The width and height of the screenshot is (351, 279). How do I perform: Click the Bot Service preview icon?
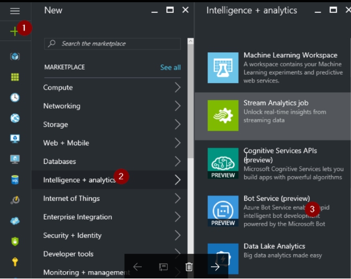223,211
